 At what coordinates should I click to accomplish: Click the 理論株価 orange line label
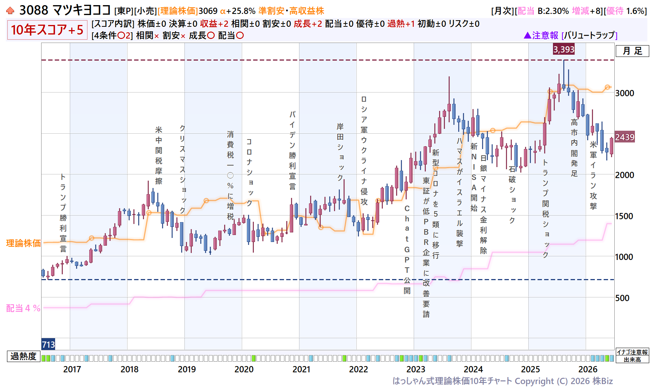click(24, 243)
